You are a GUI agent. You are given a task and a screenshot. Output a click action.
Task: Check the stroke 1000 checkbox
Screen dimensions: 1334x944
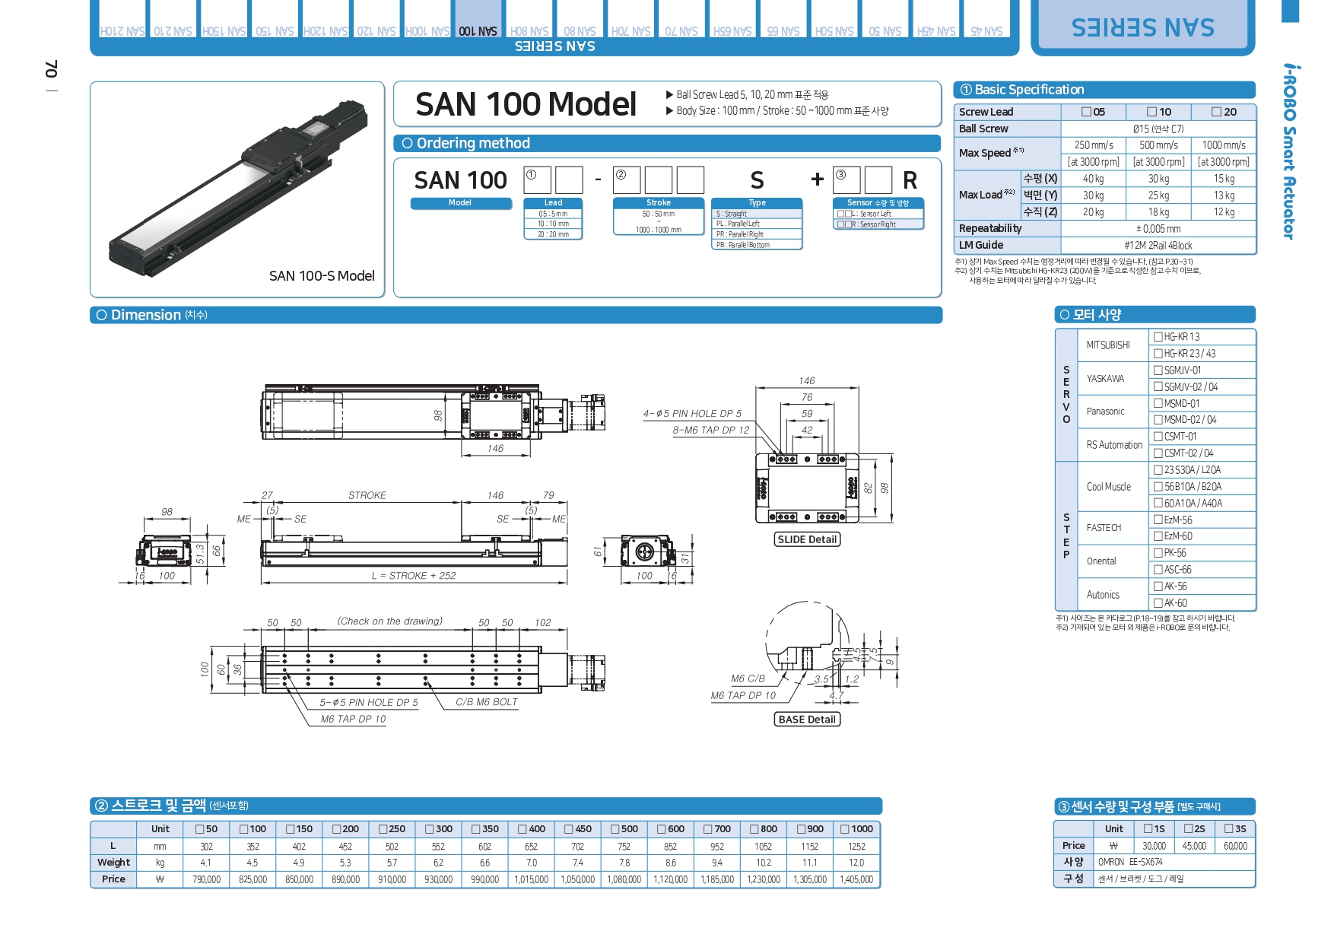tap(844, 829)
